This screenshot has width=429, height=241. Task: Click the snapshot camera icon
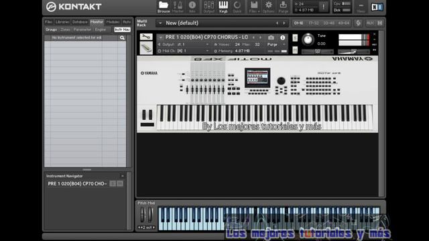tap(271, 37)
